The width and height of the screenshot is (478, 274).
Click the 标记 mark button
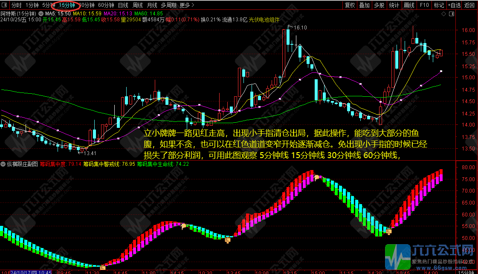(439, 5)
